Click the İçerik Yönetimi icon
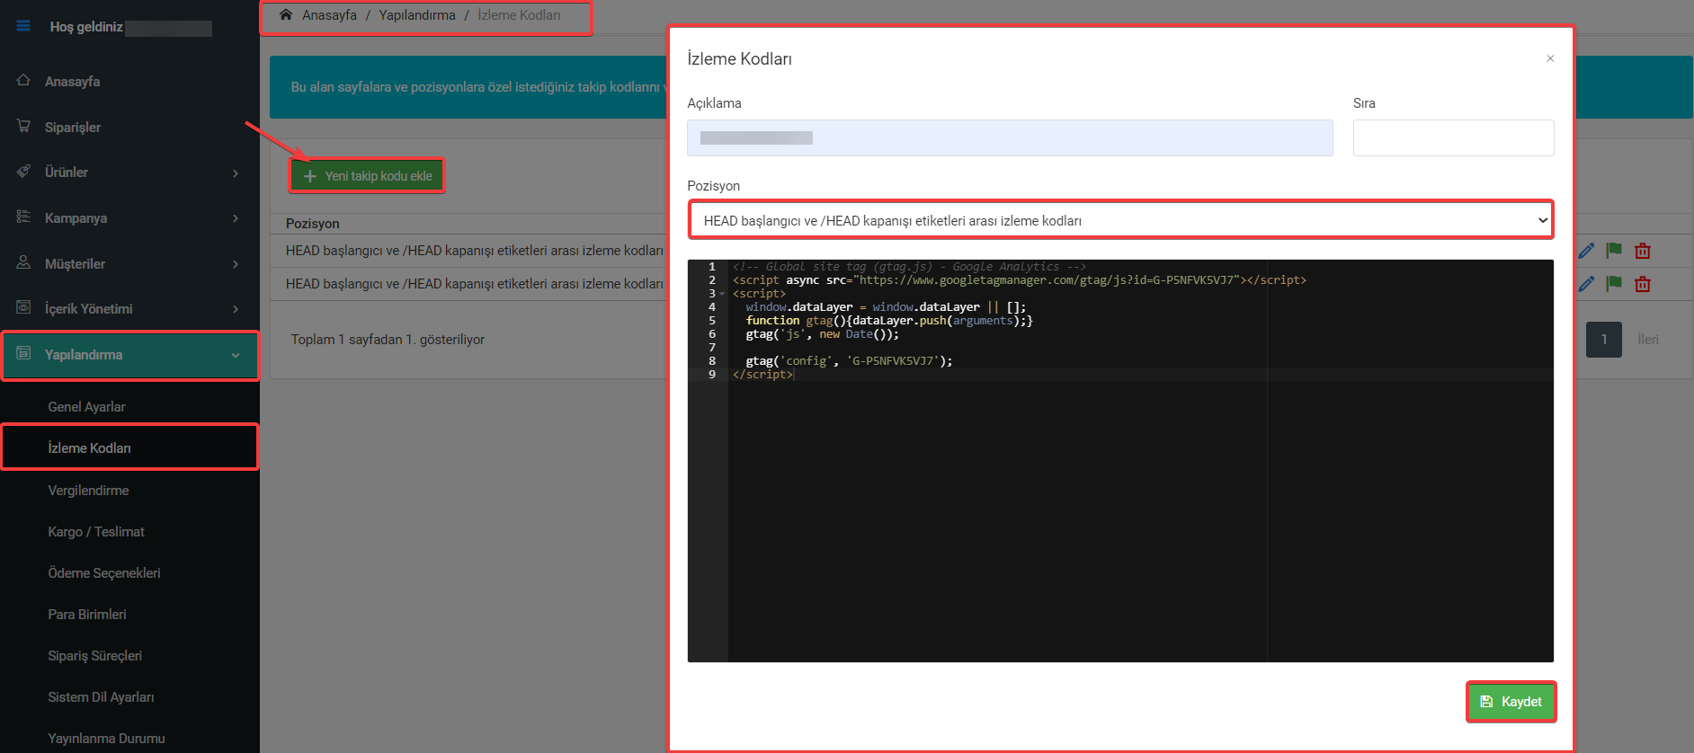The height and width of the screenshot is (753, 1694). coord(23,307)
